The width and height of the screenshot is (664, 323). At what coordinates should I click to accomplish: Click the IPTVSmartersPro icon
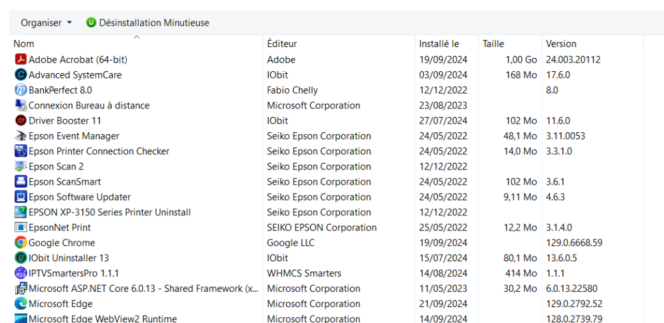[21, 273]
